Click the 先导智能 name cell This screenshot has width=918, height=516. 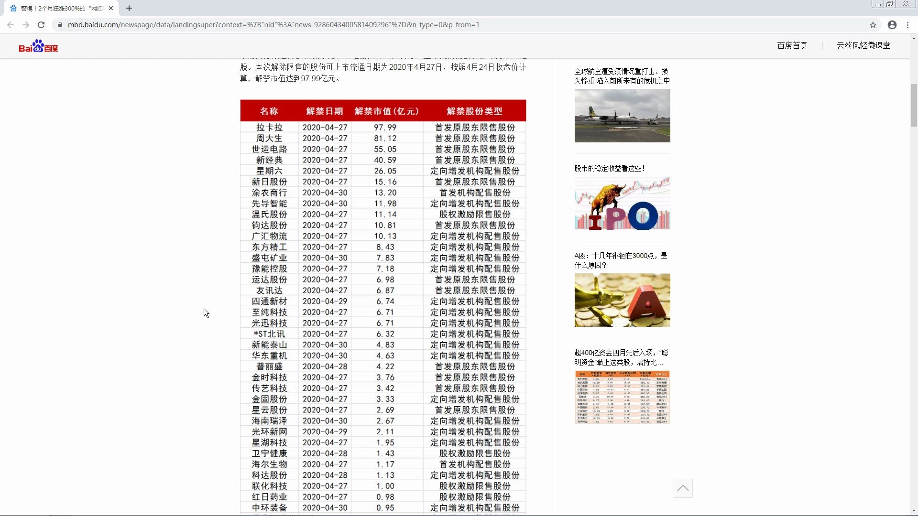[269, 204]
